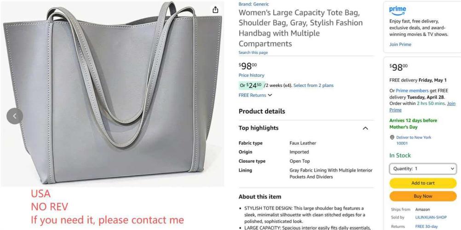Open Select from 2 plans link
Image resolution: width=461 pixels, height=230 pixels.
click(x=313, y=85)
